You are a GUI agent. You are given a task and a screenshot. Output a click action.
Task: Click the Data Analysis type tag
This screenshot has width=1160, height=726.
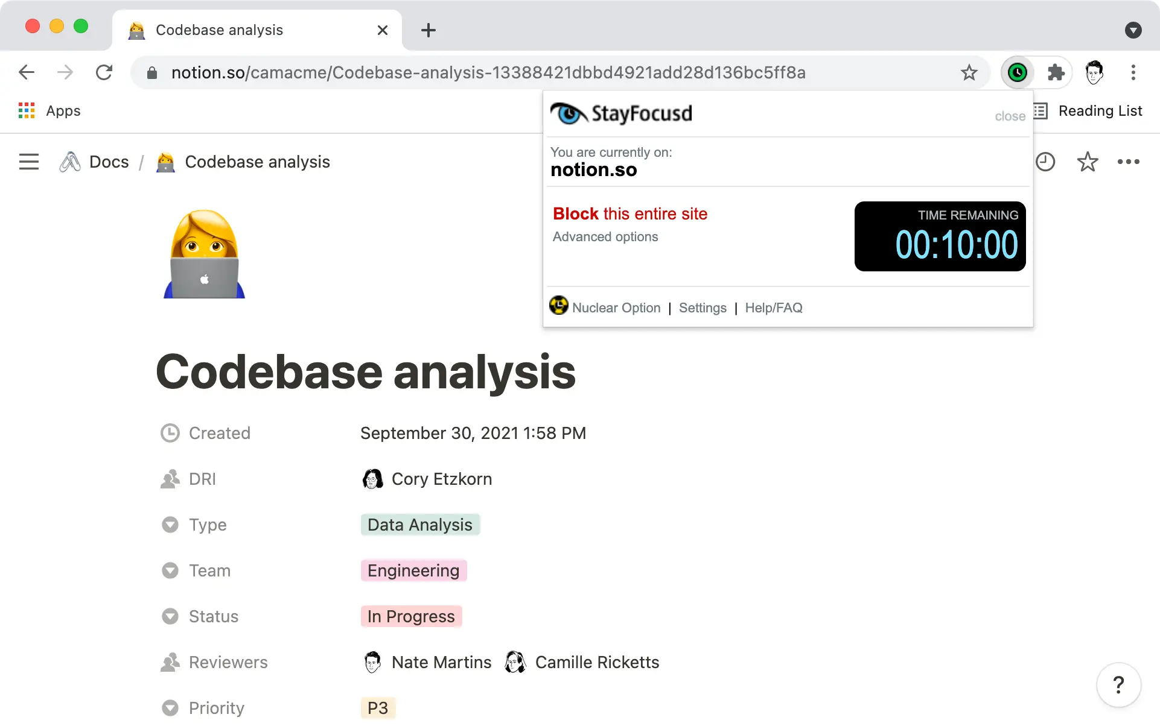420,525
